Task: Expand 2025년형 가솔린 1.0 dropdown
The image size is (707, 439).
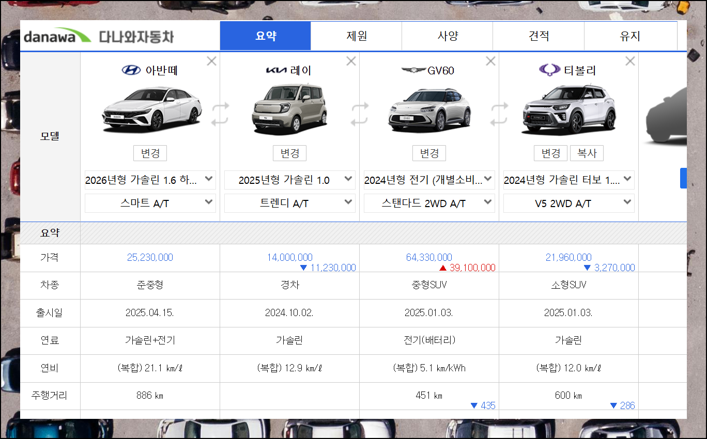Action: point(290,180)
